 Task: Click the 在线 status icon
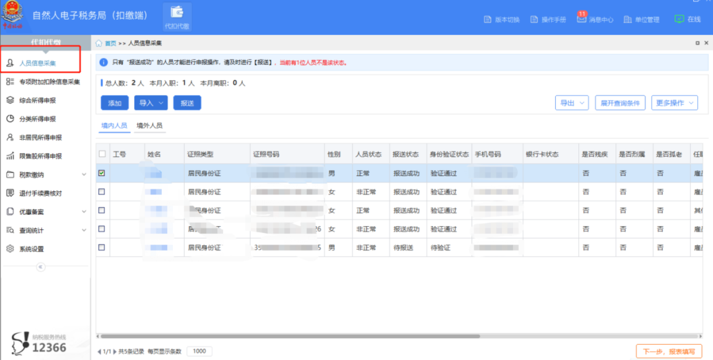(679, 19)
